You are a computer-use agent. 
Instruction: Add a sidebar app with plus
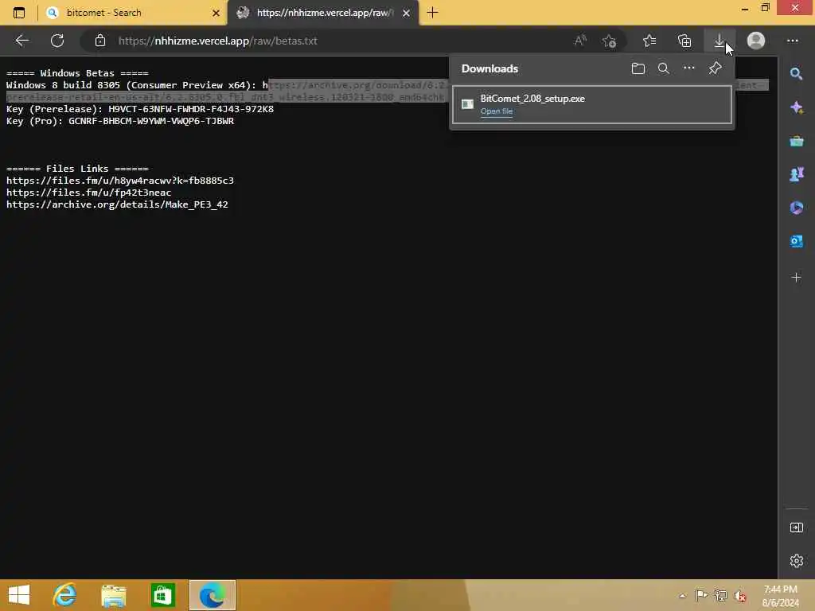[796, 278]
